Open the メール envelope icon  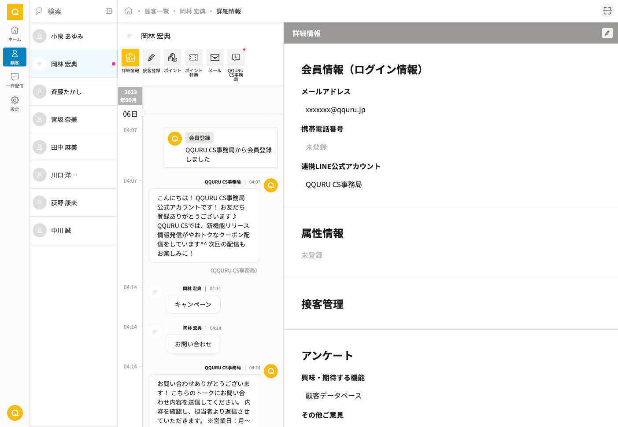215,58
